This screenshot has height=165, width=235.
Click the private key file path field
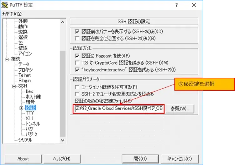coord(119,109)
